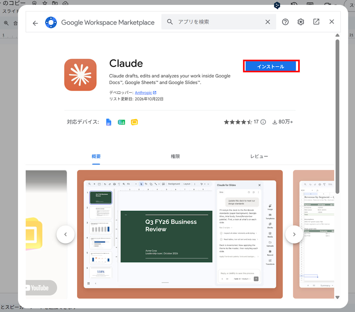Switch to the レビュー tab

point(259,156)
